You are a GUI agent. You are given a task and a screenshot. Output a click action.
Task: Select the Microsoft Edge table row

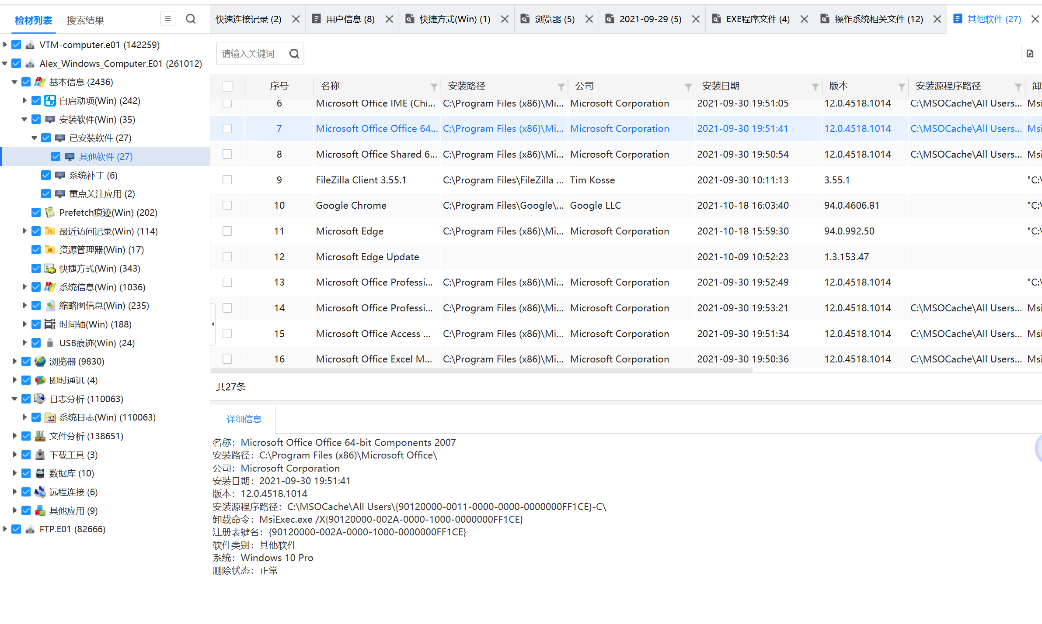(626, 231)
